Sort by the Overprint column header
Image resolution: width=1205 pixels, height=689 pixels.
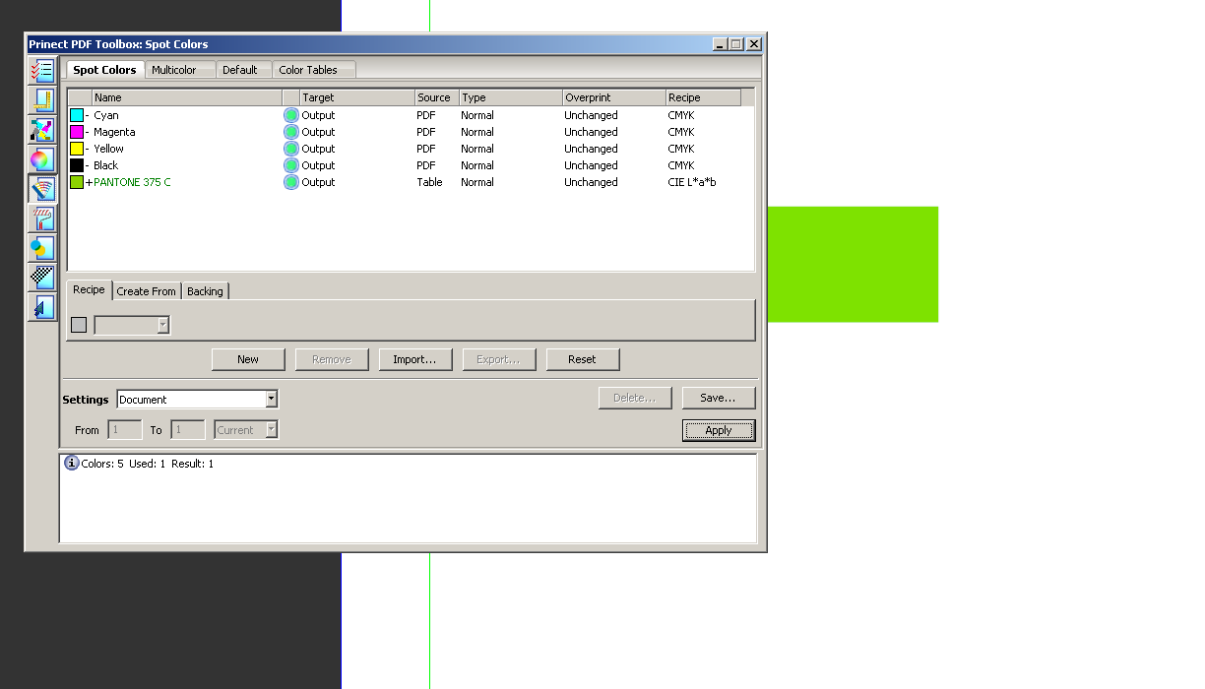pyautogui.click(x=614, y=97)
